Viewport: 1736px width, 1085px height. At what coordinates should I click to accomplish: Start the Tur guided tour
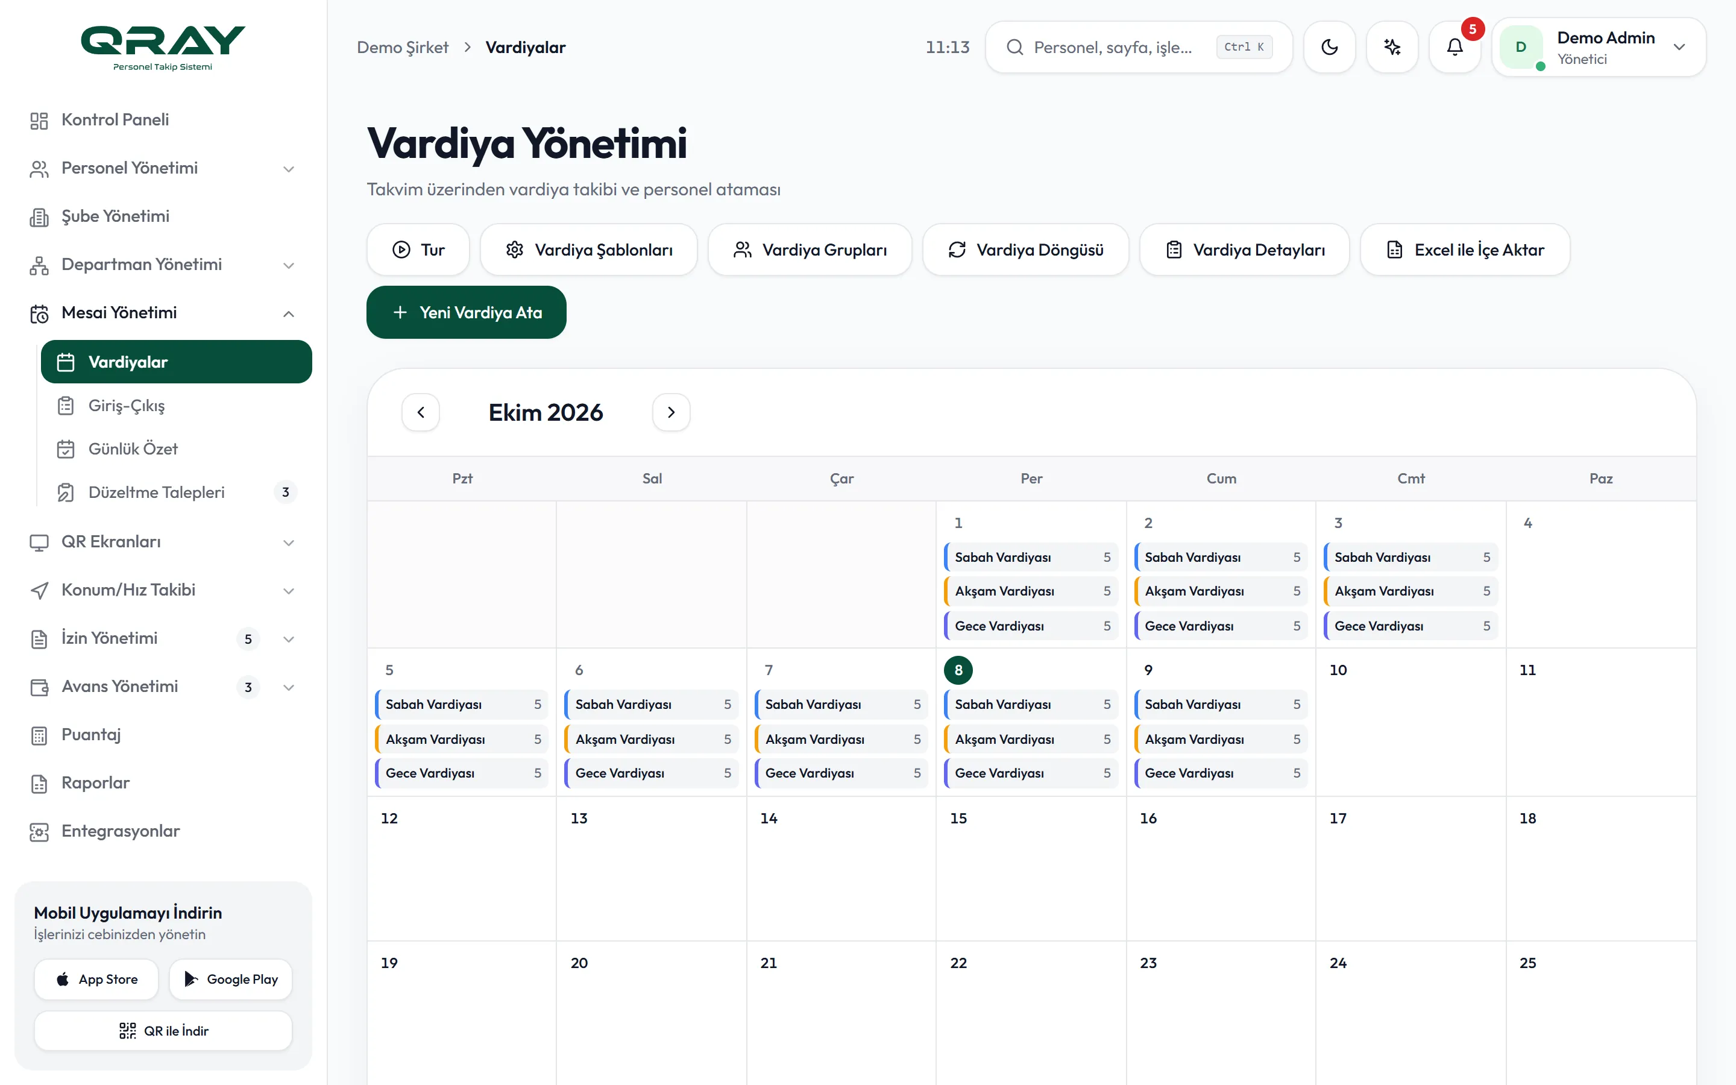[x=418, y=250]
